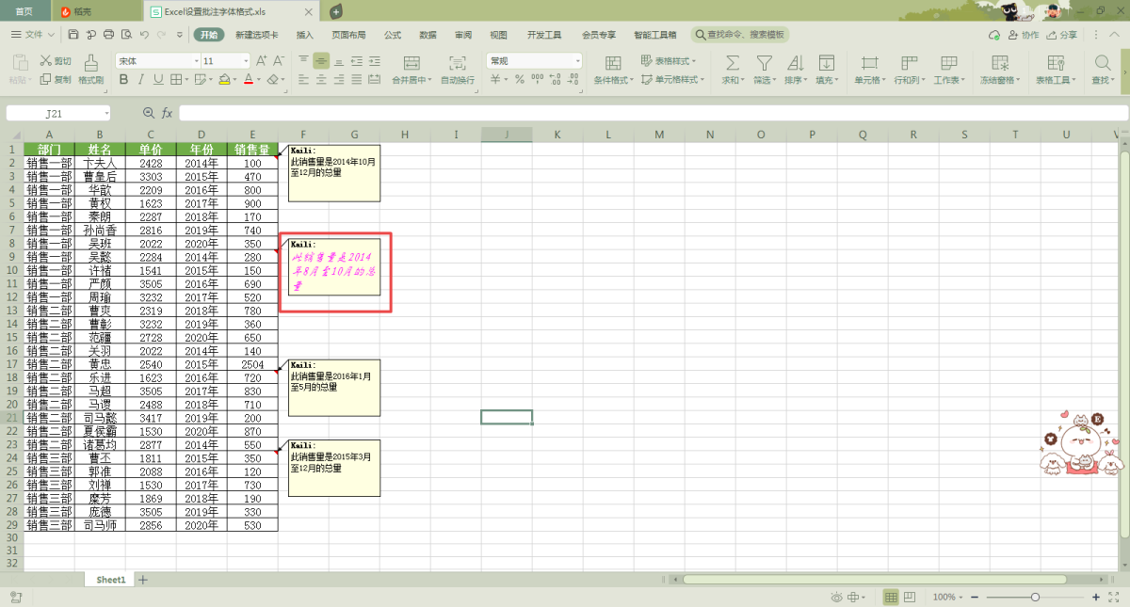The height and width of the screenshot is (607, 1130).
Task: Increase font size with A+ icon
Action: (x=263, y=60)
